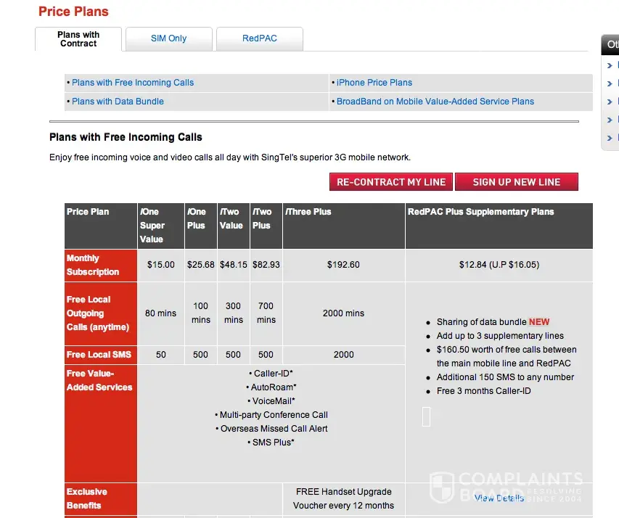Click the iOne Super Value column header
This screenshot has width=619, height=518.
152,225
